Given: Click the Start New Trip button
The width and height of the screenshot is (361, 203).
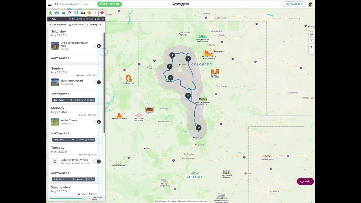Looking at the screenshot, I should (x=110, y=4).
